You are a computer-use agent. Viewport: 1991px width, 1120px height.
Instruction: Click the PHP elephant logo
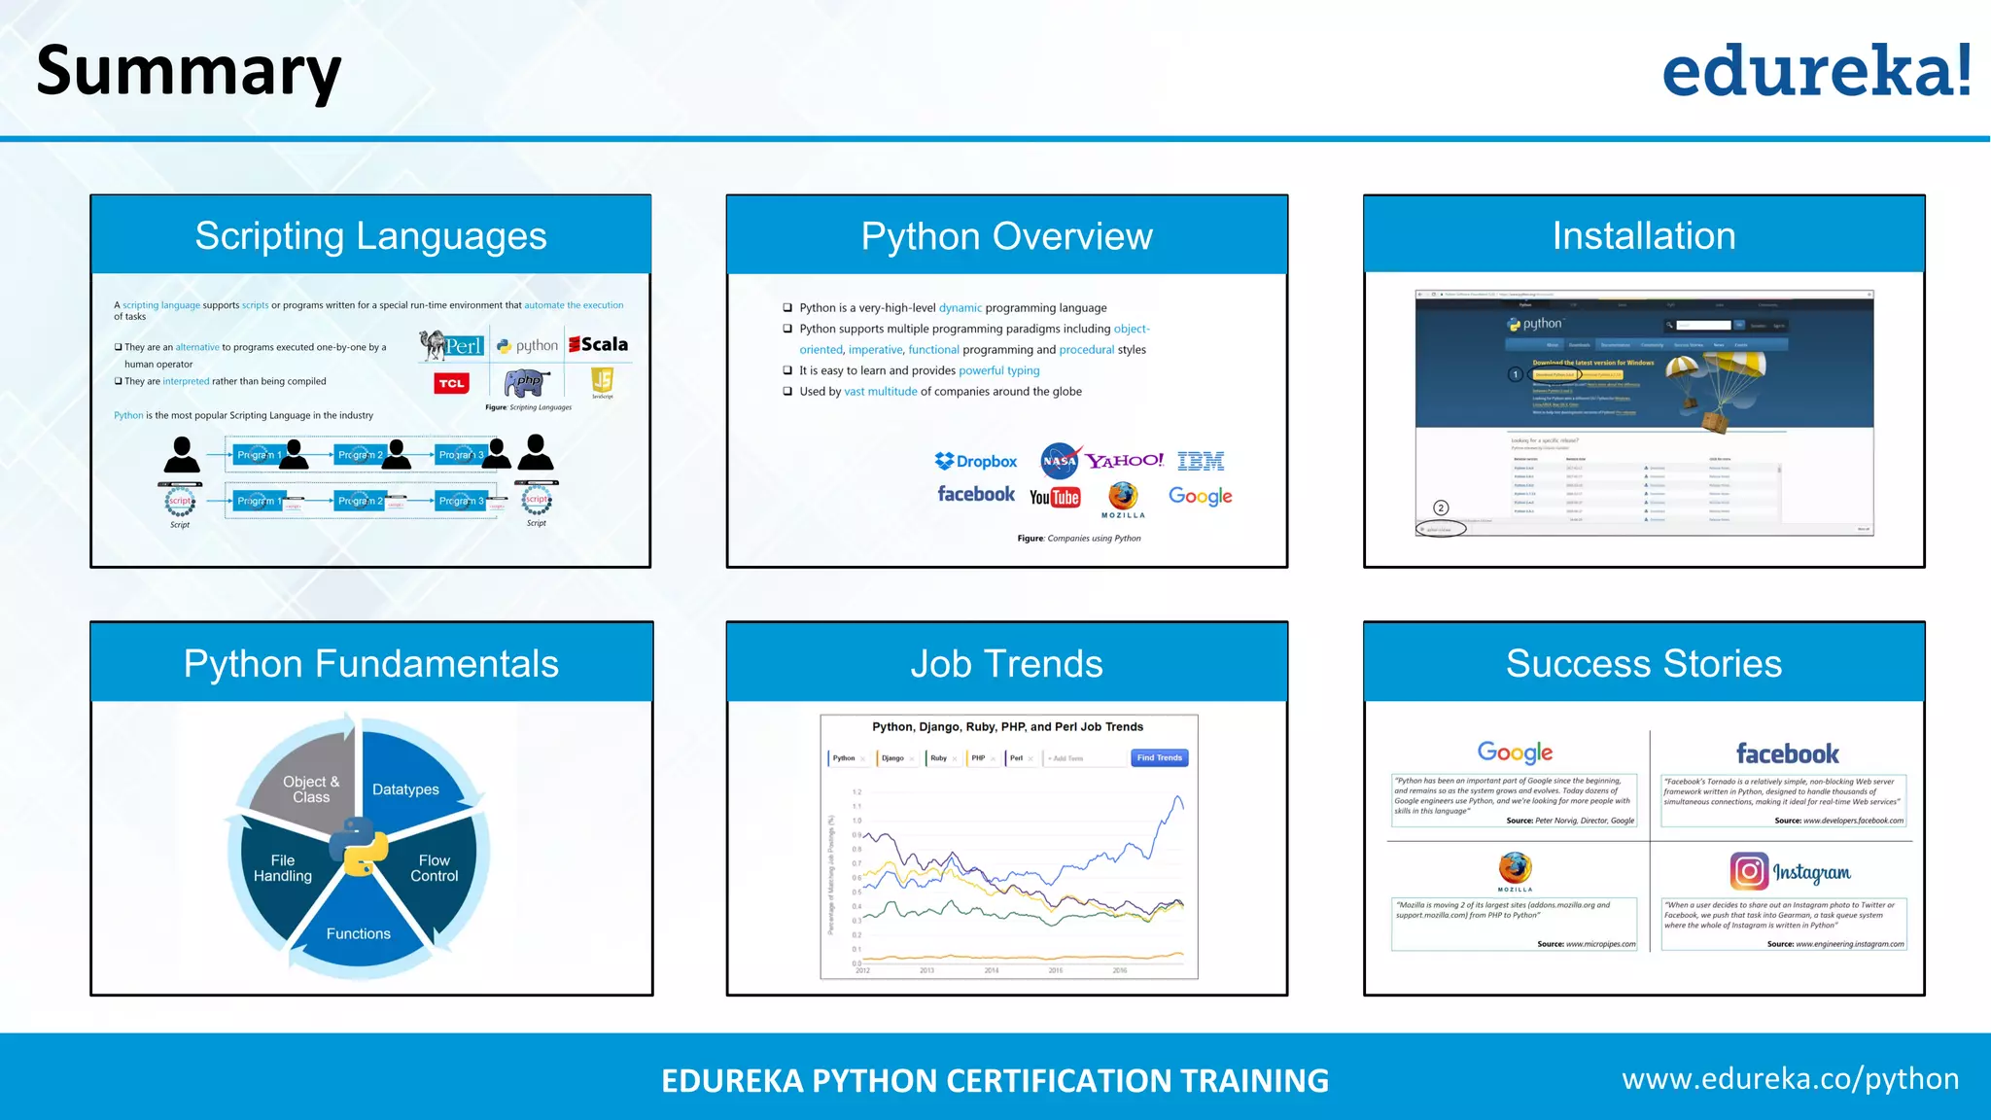[x=526, y=383]
